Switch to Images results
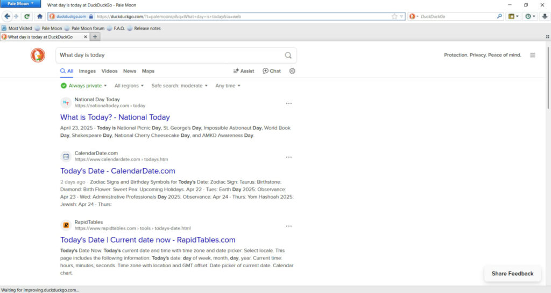The image size is (551, 293). pyautogui.click(x=87, y=71)
